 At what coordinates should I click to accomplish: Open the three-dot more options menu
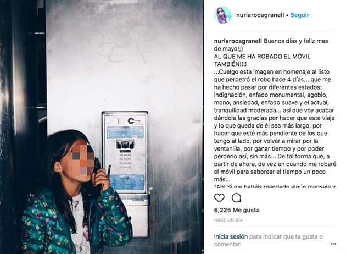(x=333, y=244)
